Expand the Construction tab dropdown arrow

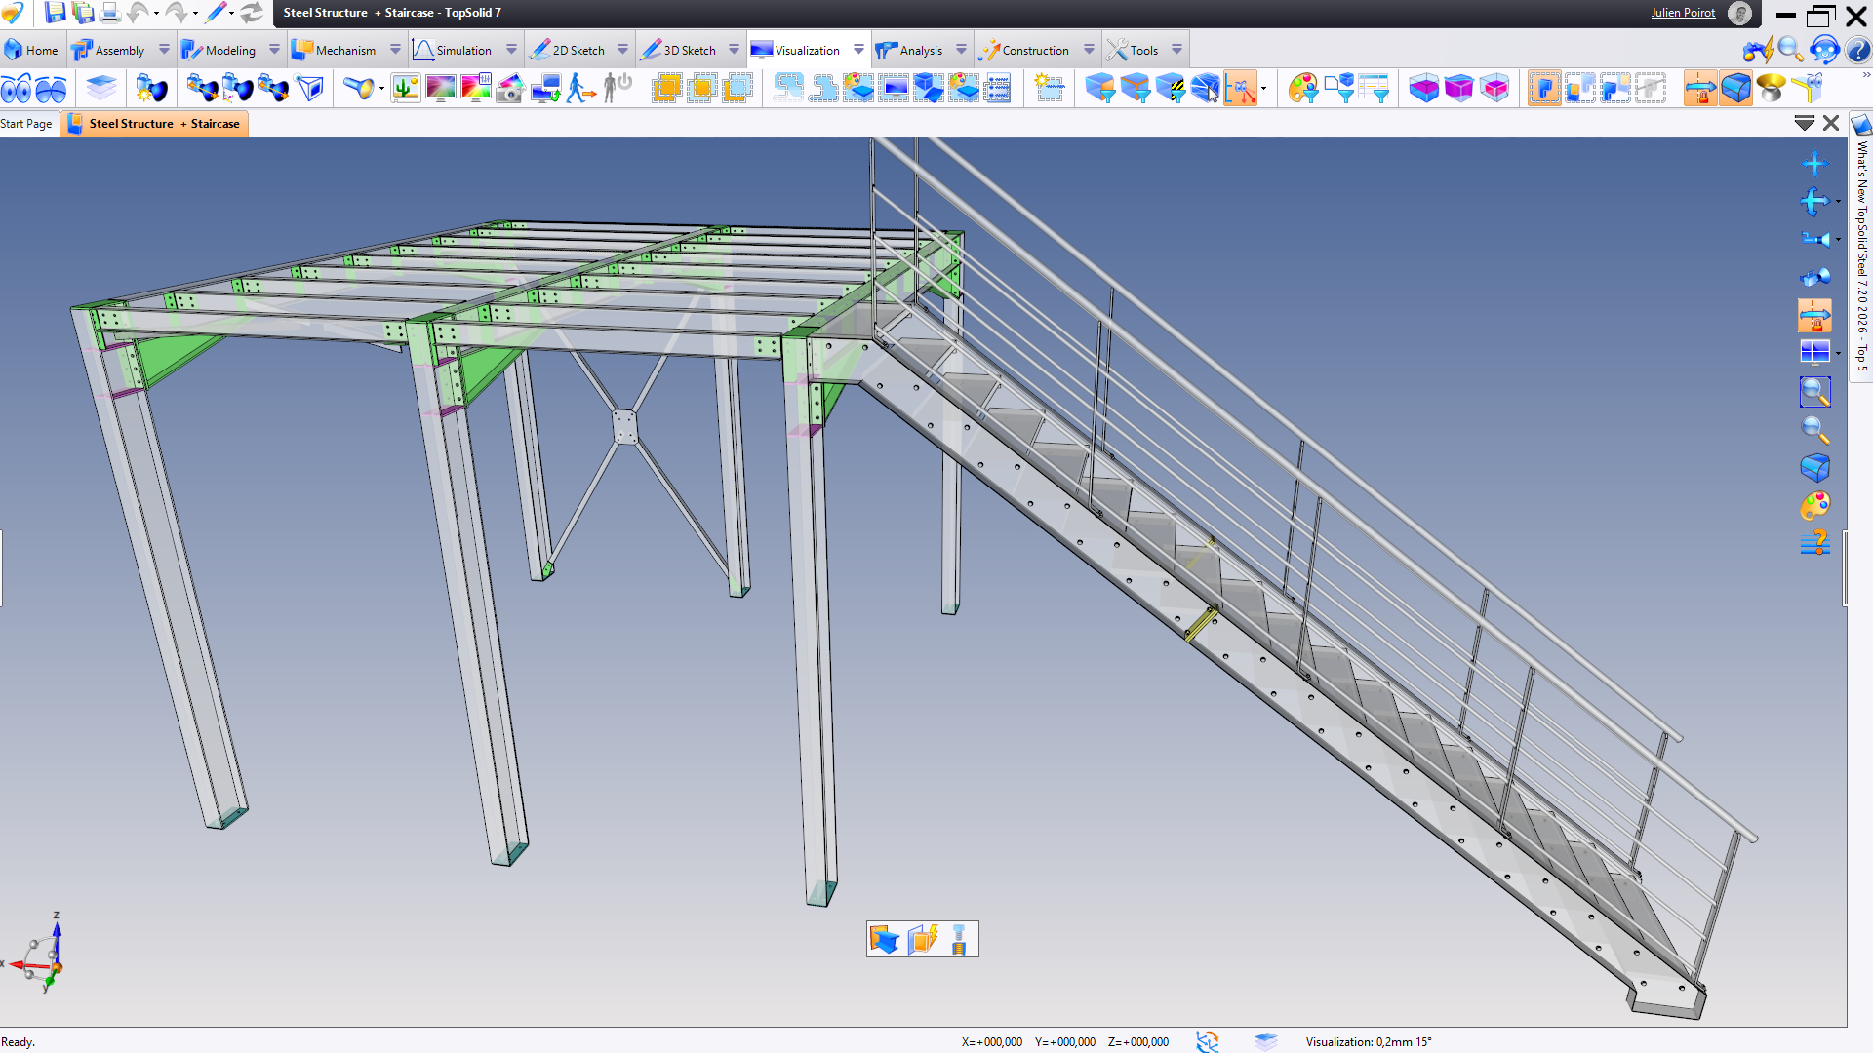click(x=1089, y=50)
